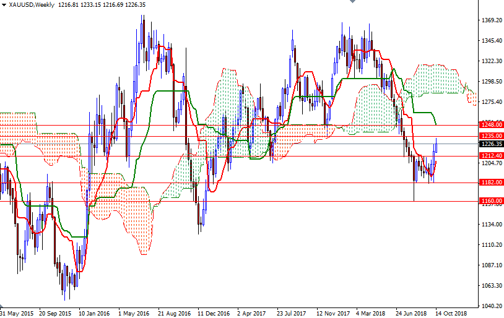This screenshot has height=318, width=504.
Task: Click the 10 Jan 2016 date label
Action: (x=95, y=313)
